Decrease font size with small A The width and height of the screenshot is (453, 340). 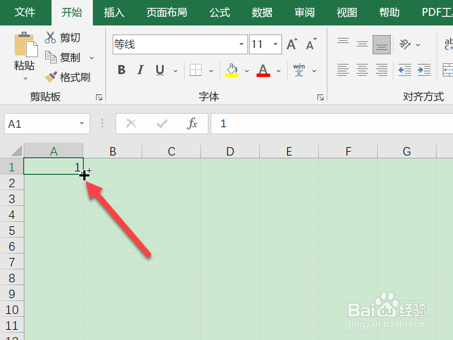point(311,44)
